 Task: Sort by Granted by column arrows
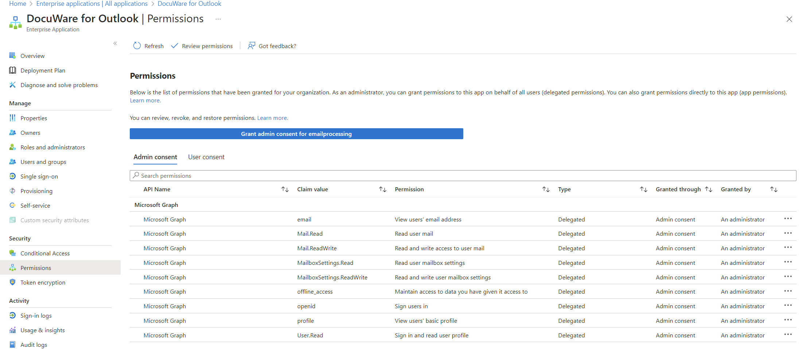tap(774, 189)
